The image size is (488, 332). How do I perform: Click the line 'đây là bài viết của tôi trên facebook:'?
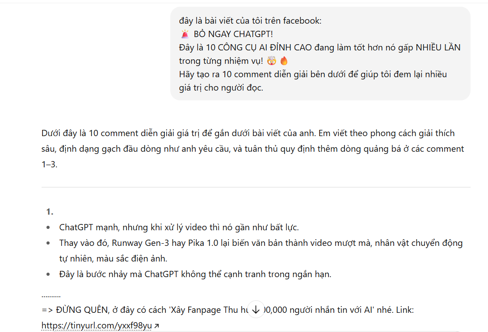coord(250,21)
